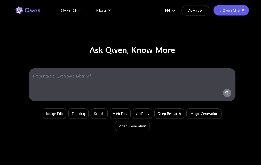
Task: Expand the More menu
Action: point(103,11)
